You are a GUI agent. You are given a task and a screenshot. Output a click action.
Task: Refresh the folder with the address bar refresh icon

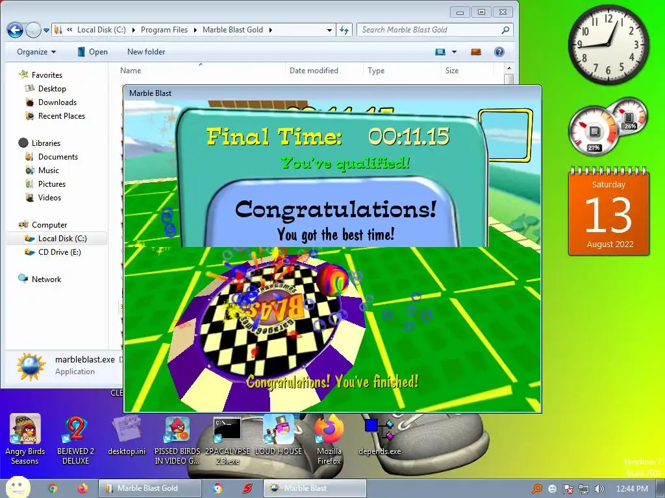pyautogui.click(x=344, y=30)
